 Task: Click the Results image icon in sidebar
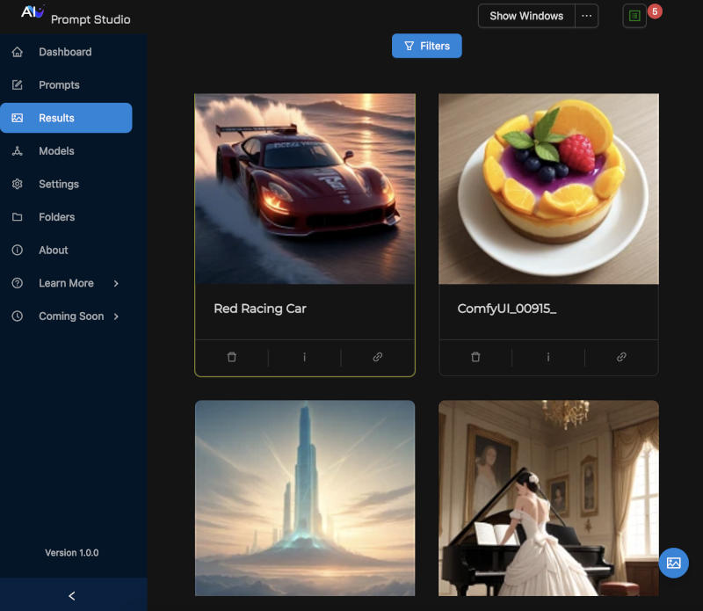[17, 118]
